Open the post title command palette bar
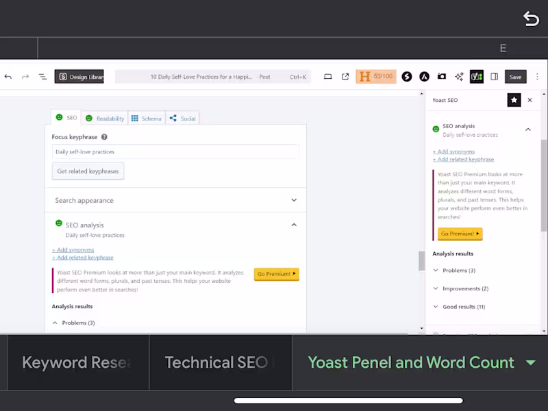548x411 pixels. [x=213, y=77]
